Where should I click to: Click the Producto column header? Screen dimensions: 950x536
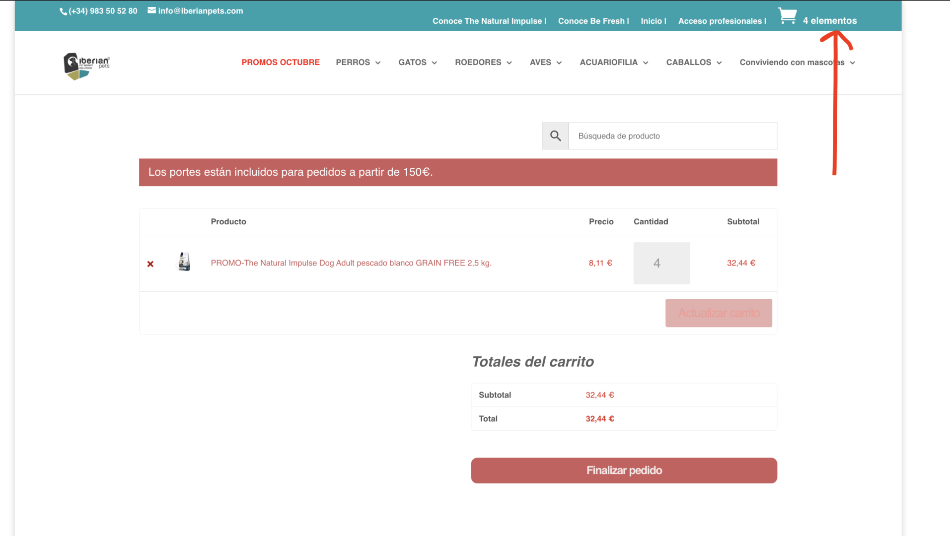[x=228, y=222]
